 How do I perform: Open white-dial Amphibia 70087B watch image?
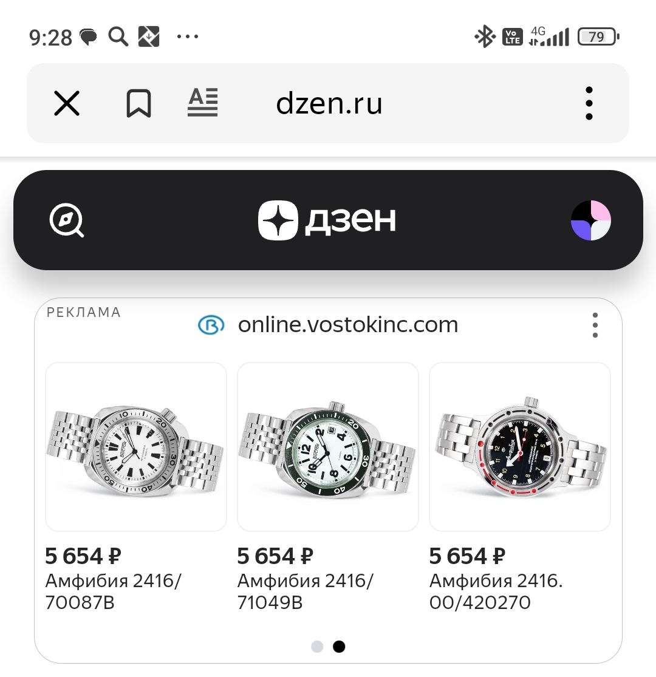136,447
